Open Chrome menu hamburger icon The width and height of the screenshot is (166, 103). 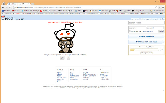163,7
